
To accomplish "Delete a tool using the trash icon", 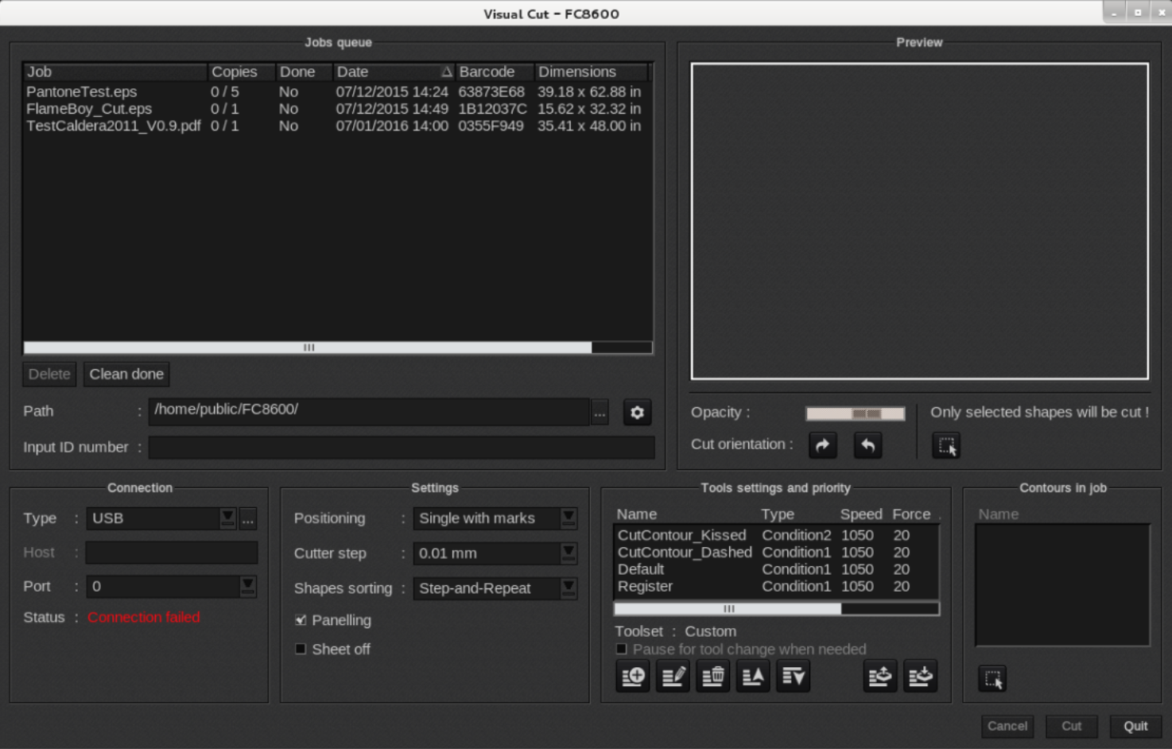I will coord(712,676).
